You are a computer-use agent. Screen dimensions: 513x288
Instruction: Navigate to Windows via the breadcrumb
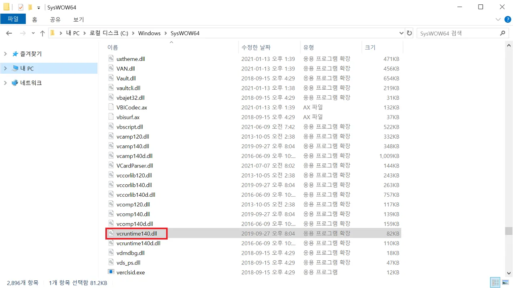tap(149, 33)
